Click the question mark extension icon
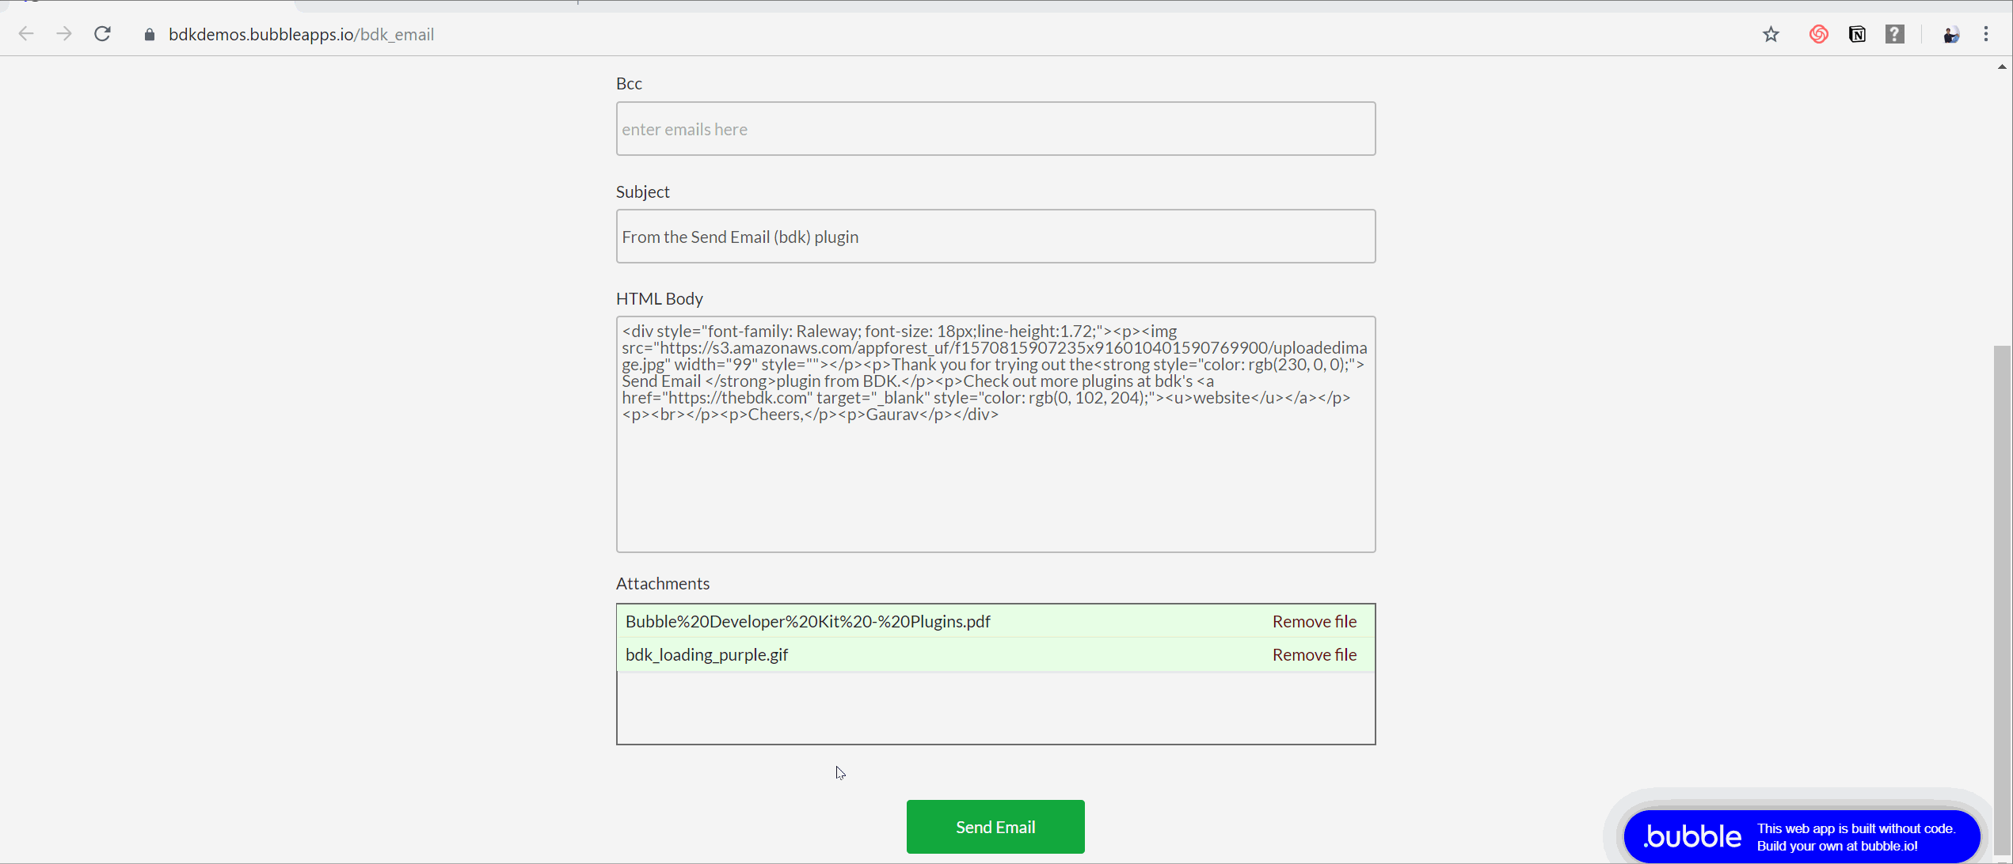Image resolution: width=2013 pixels, height=864 pixels. (1894, 34)
